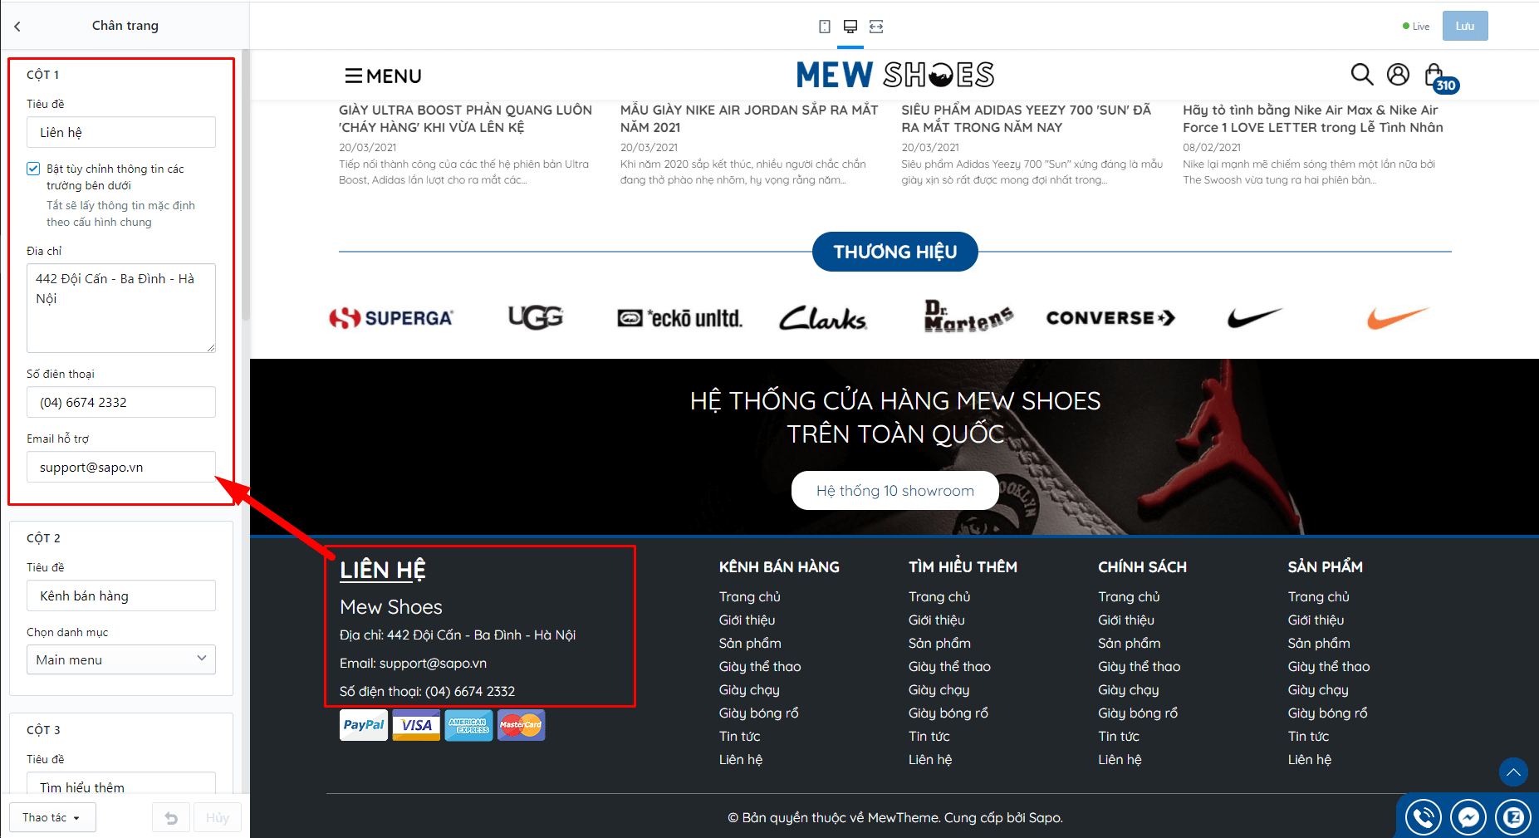Viewport: 1539px width, 838px height.
Task: Click footer email support@sapo.vn
Action: 433,663
